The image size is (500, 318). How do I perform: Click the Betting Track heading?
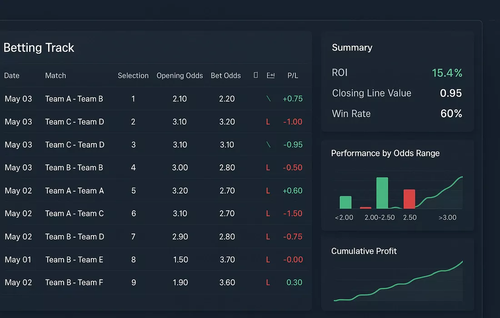[39, 48]
